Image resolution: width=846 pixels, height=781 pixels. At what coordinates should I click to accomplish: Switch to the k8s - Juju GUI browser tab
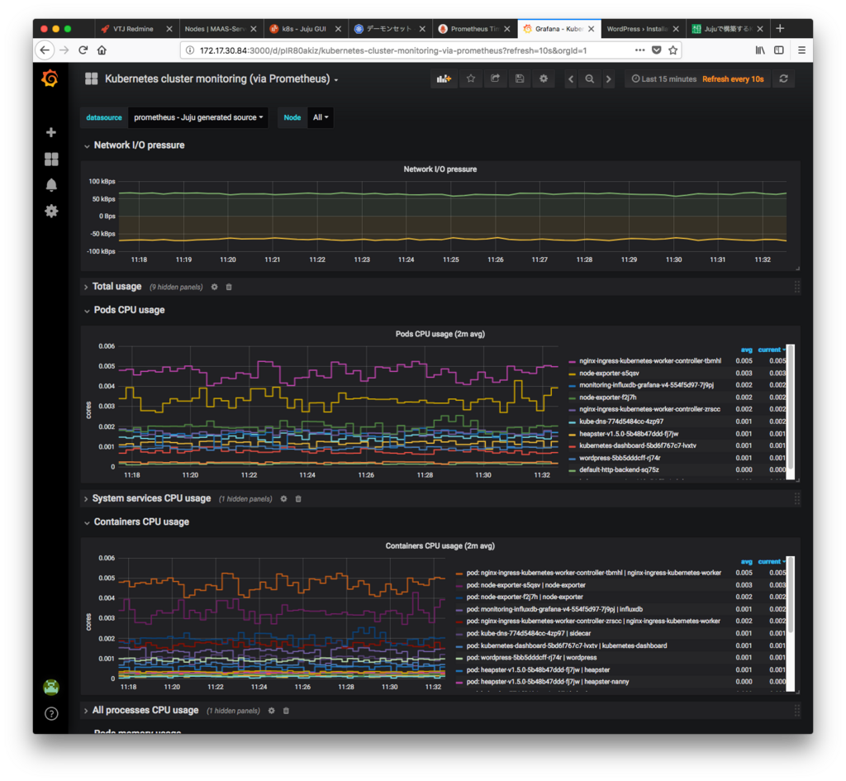[304, 29]
